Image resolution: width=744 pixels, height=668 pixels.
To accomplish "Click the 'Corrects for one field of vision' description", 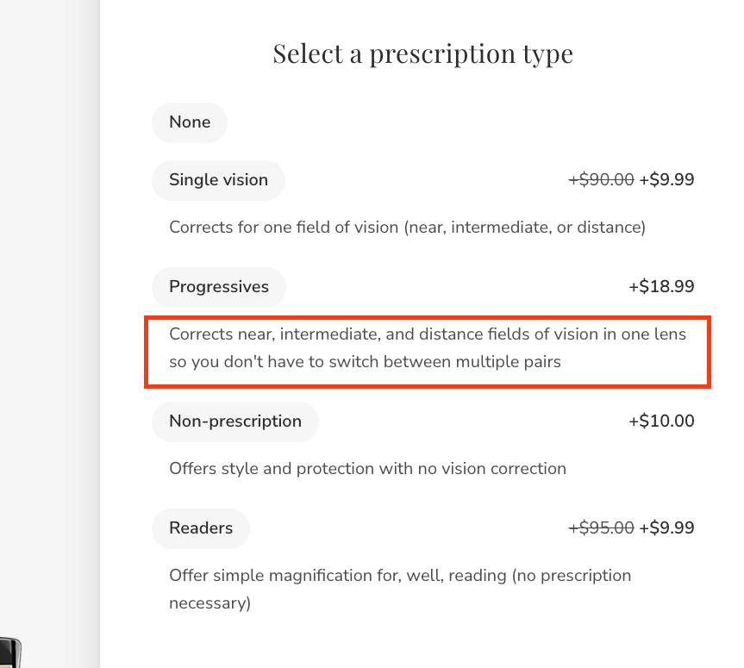I will tap(407, 228).
